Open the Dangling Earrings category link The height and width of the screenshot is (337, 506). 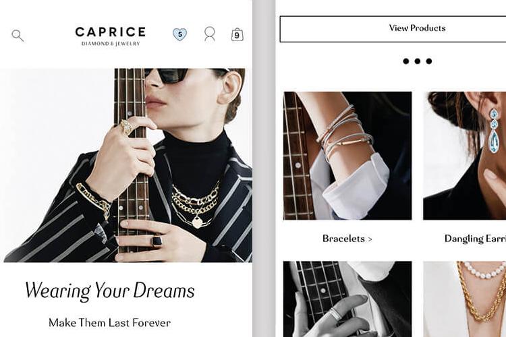click(x=475, y=239)
